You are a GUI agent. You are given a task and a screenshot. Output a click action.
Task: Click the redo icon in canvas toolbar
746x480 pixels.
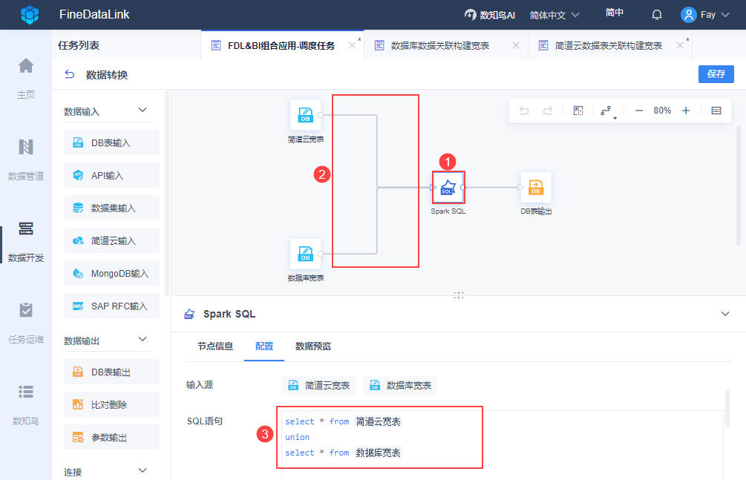(548, 111)
